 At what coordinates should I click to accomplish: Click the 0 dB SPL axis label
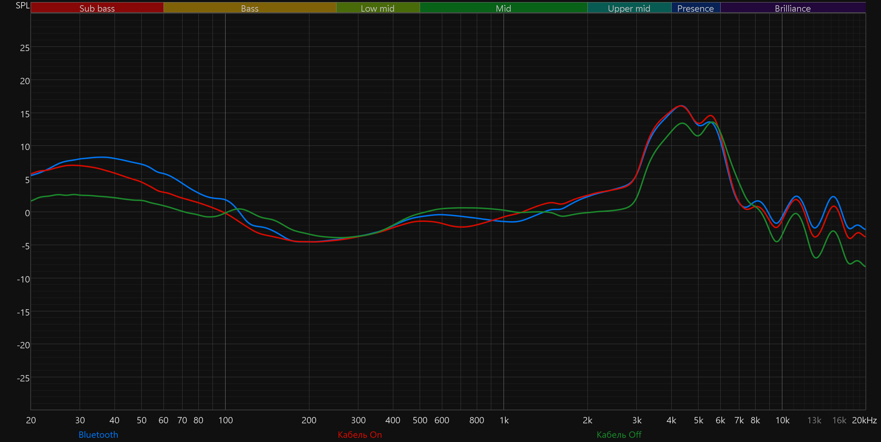click(x=27, y=213)
